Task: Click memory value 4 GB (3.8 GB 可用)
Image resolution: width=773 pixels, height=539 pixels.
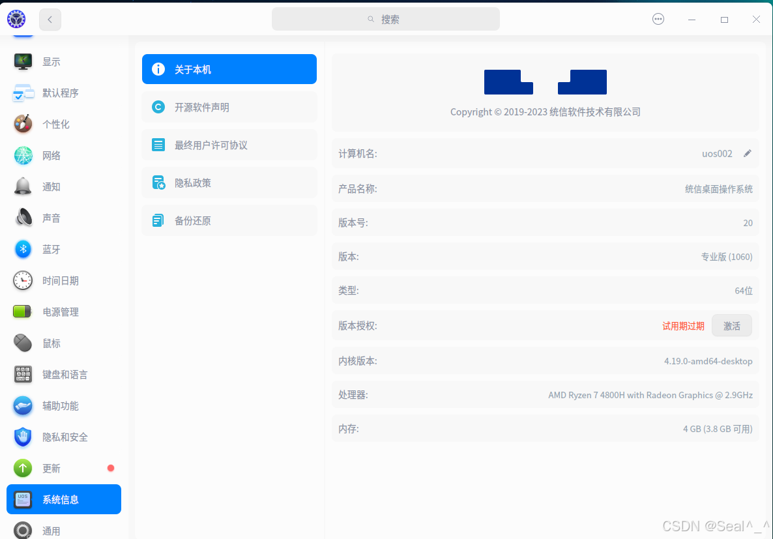Action: click(x=718, y=429)
